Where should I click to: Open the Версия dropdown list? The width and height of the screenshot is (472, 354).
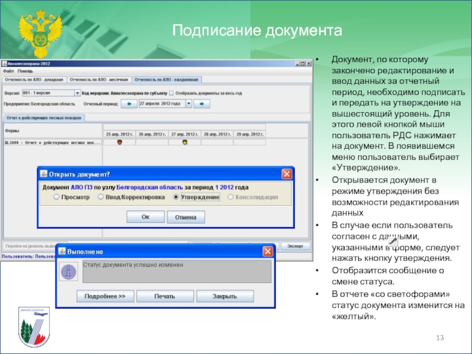[x=77, y=93]
